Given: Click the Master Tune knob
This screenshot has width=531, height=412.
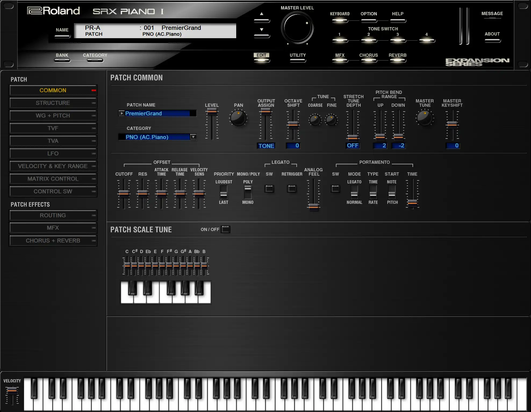Looking at the screenshot, I should pos(425,118).
